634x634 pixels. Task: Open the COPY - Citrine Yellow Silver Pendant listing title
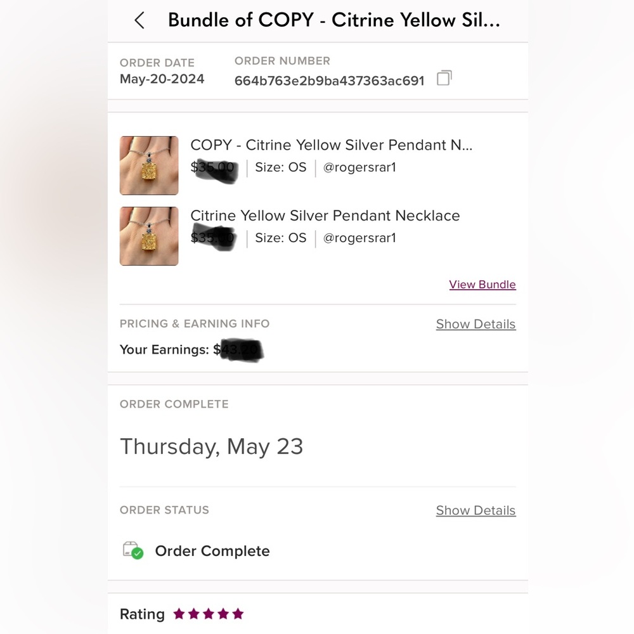[331, 145]
